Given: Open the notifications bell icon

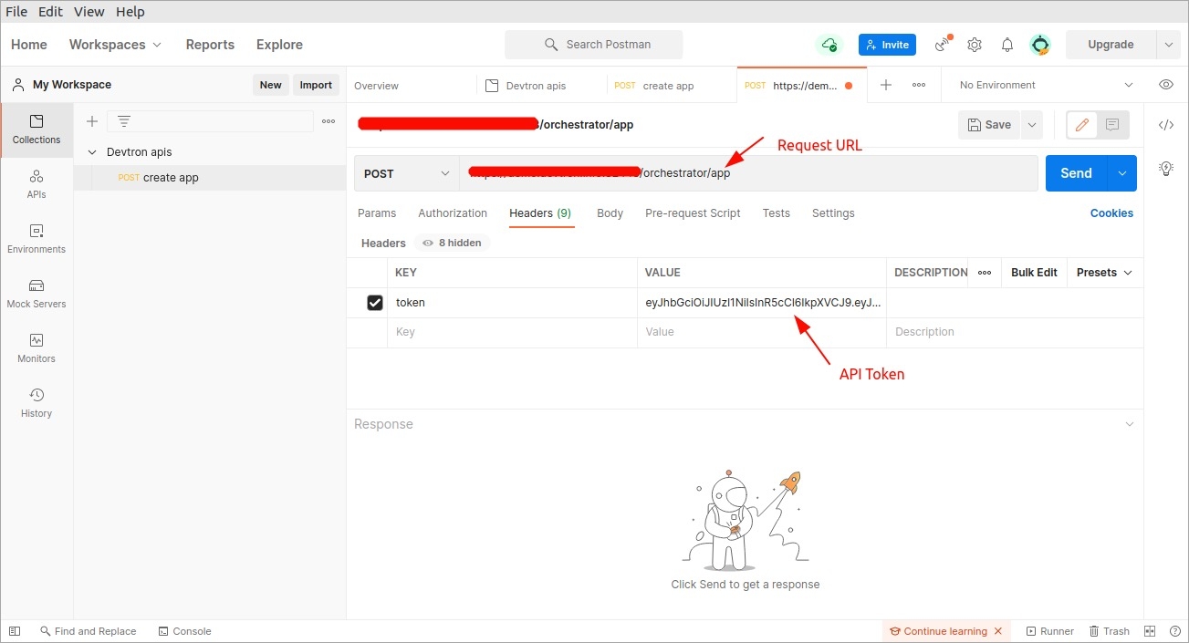Looking at the screenshot, I should 1007,45.
